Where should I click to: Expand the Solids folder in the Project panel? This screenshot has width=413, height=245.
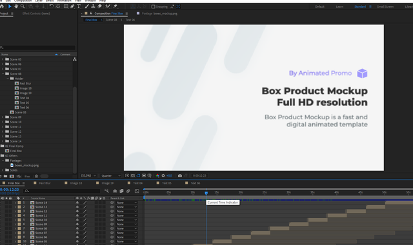point(3,170)
